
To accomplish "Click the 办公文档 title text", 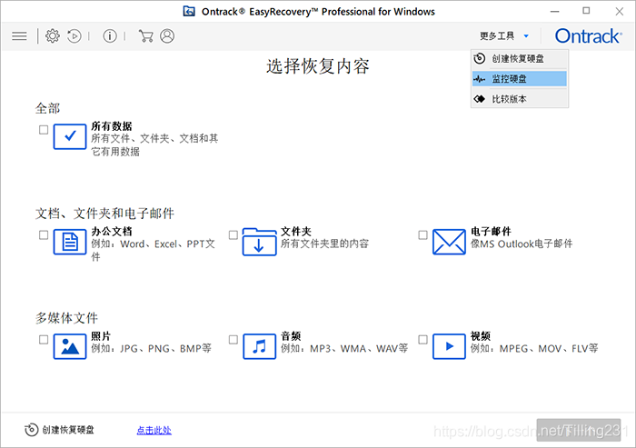I will (112, 232).
